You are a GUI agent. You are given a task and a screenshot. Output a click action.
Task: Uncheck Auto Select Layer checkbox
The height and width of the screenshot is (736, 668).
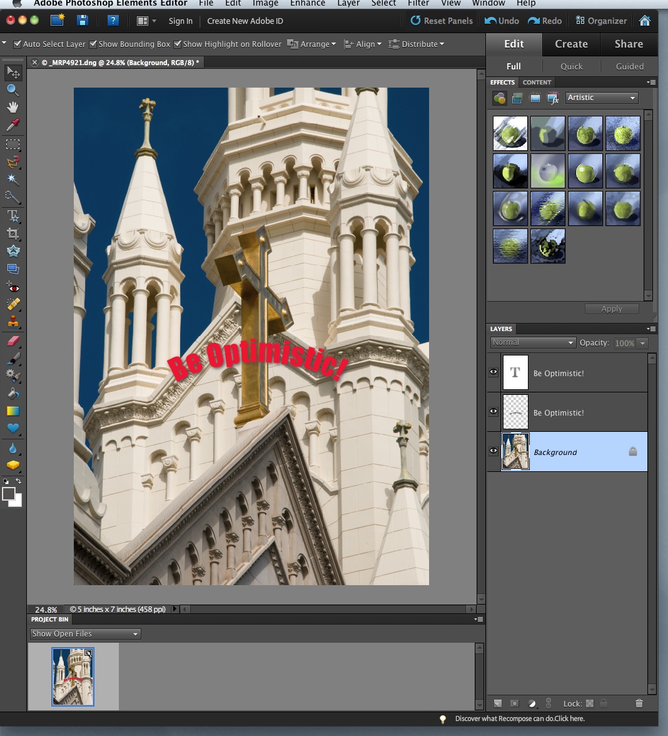coord(18,44)
